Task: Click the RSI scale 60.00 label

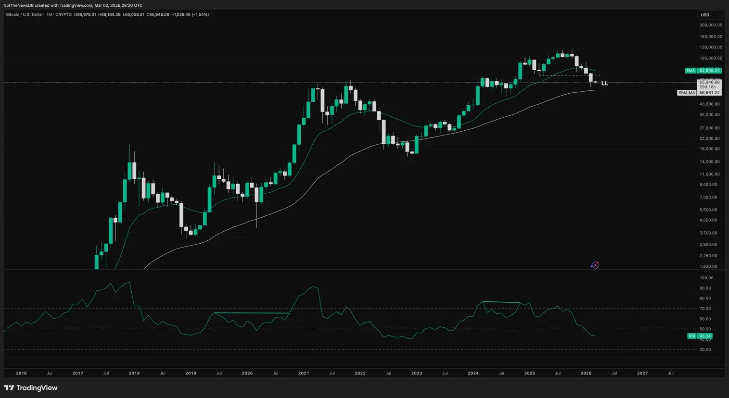Action: (705, 319)
